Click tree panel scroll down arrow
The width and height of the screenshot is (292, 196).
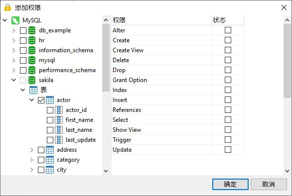(x=106, y=171)
